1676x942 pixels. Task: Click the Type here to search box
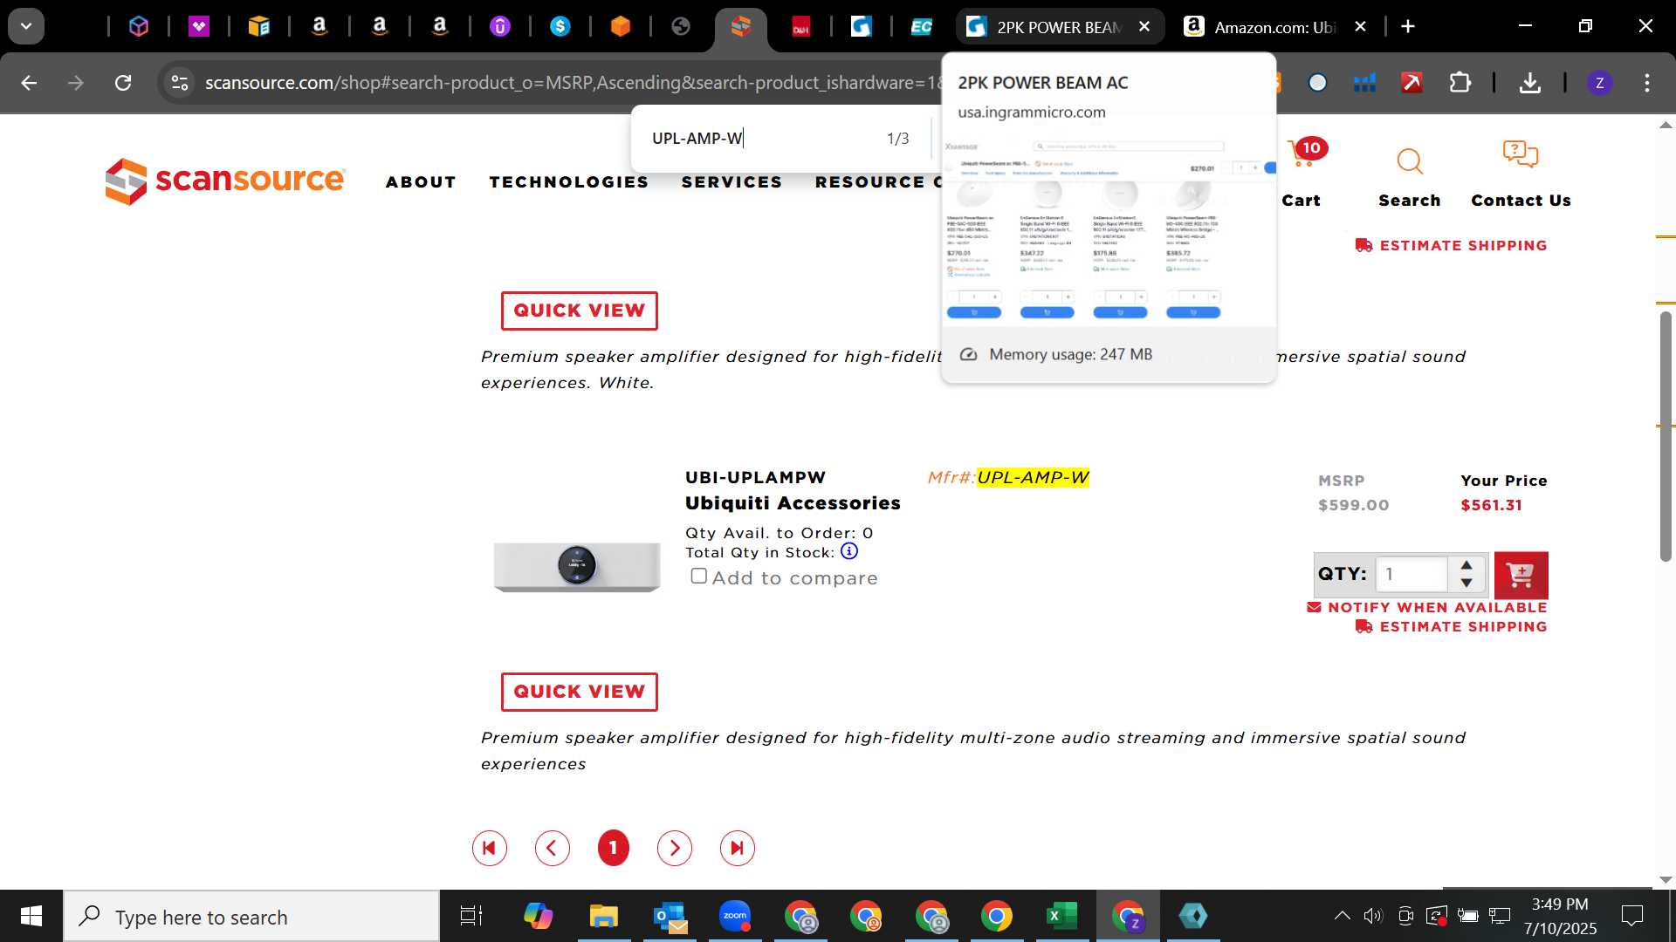pyautogui.click(x=251, y=917)
